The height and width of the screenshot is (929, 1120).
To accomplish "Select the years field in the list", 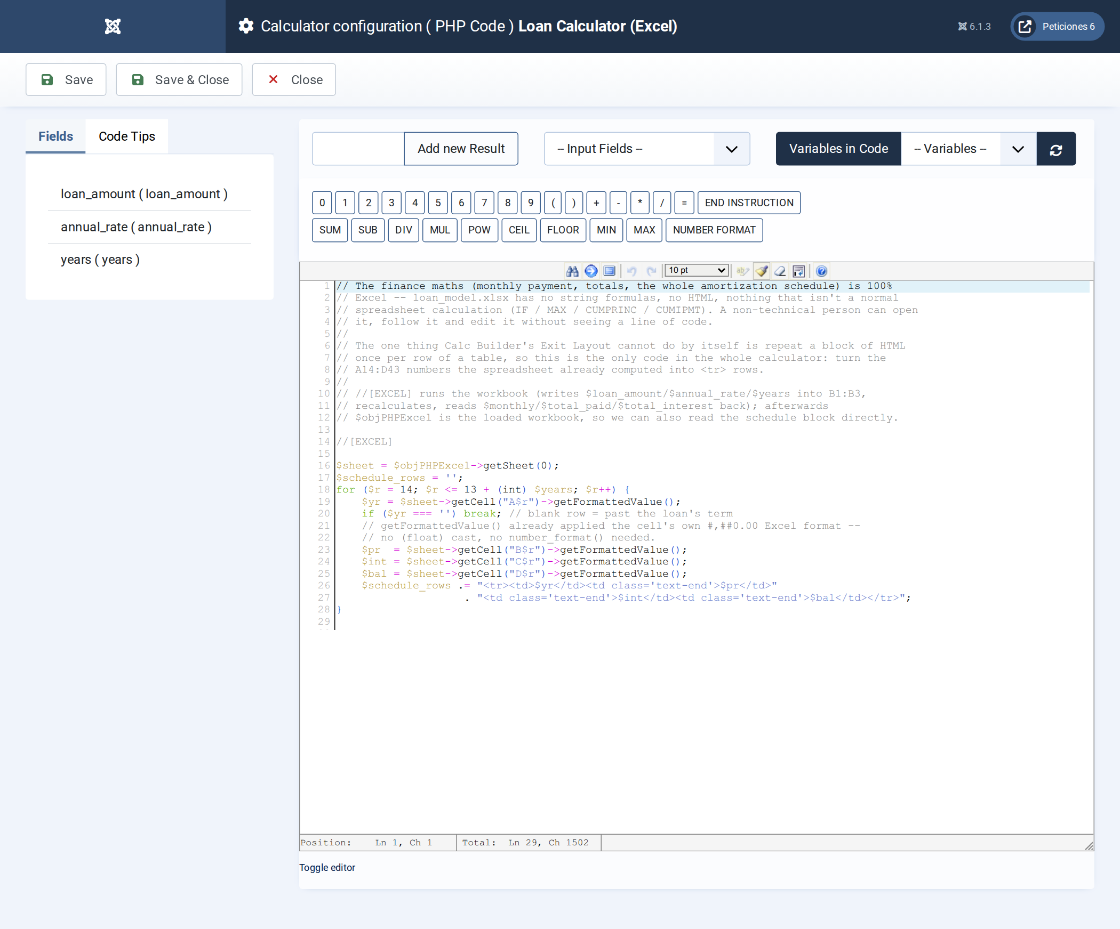I will [x=149, y=260].
